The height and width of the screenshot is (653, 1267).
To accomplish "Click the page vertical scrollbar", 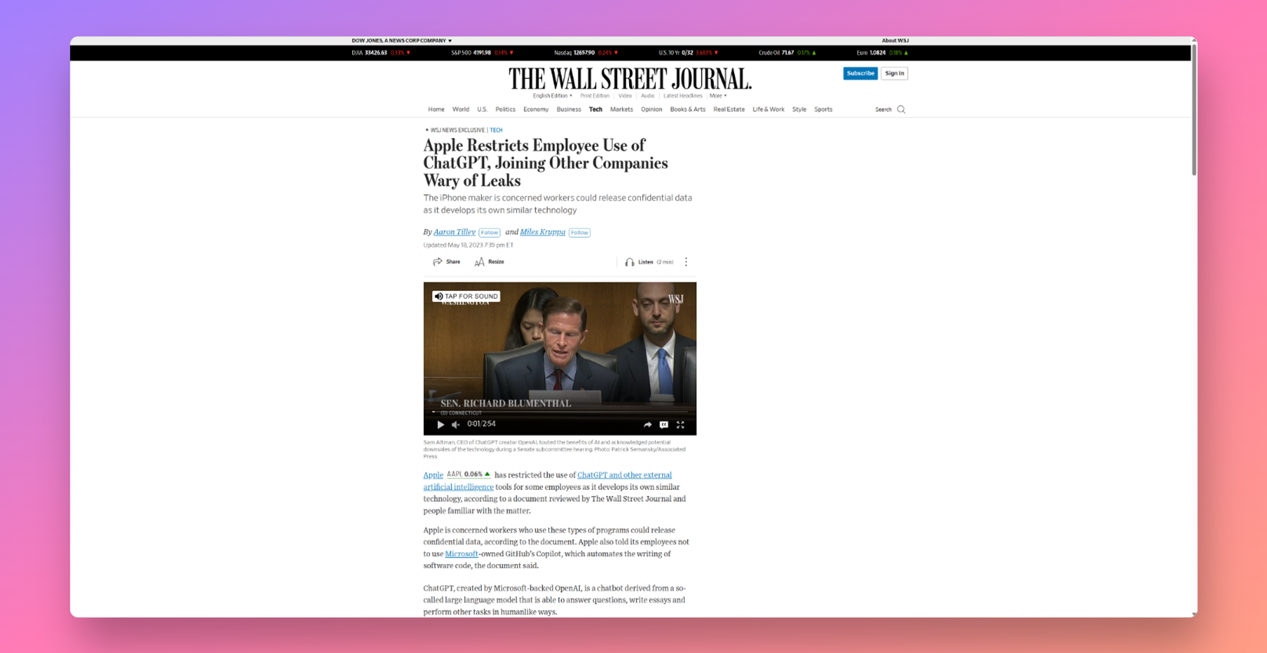I will [x=1194, y=110].
